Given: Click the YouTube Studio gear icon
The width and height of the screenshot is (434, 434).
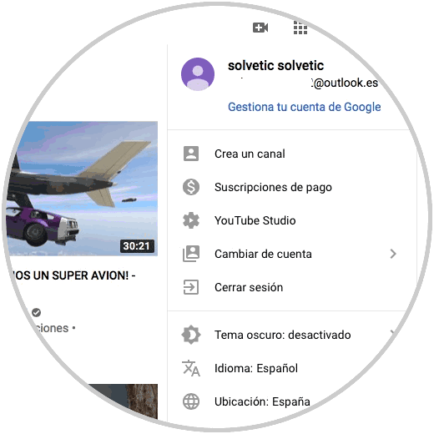Looking at the screenshot, I should (191, 220).
